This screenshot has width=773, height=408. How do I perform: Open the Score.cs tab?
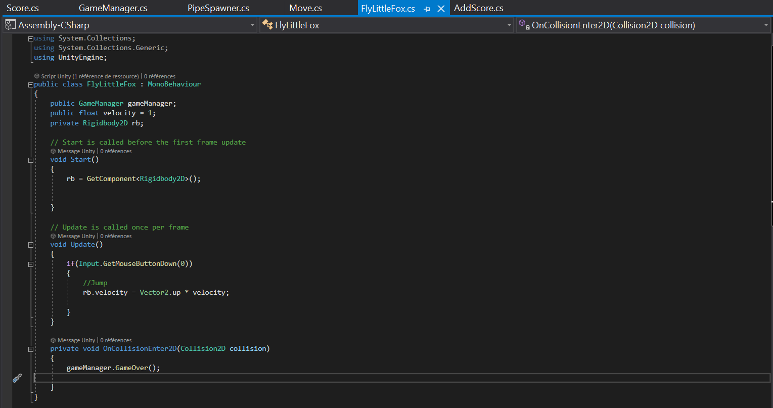click(x=23, y=8)
